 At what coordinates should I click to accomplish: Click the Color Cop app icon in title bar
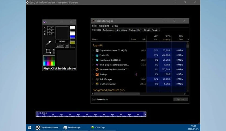pos(44,22)
